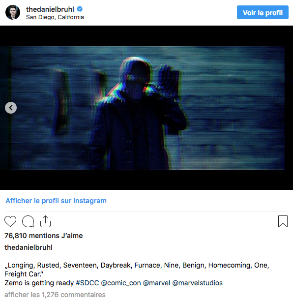This screenshot has height=303, width=293.
Task: Click the 'Voir le profil' button
Action: tap(263, 12)
